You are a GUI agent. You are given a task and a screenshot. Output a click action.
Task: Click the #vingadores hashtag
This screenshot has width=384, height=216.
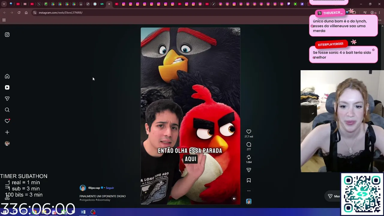[x=87, y=200]
